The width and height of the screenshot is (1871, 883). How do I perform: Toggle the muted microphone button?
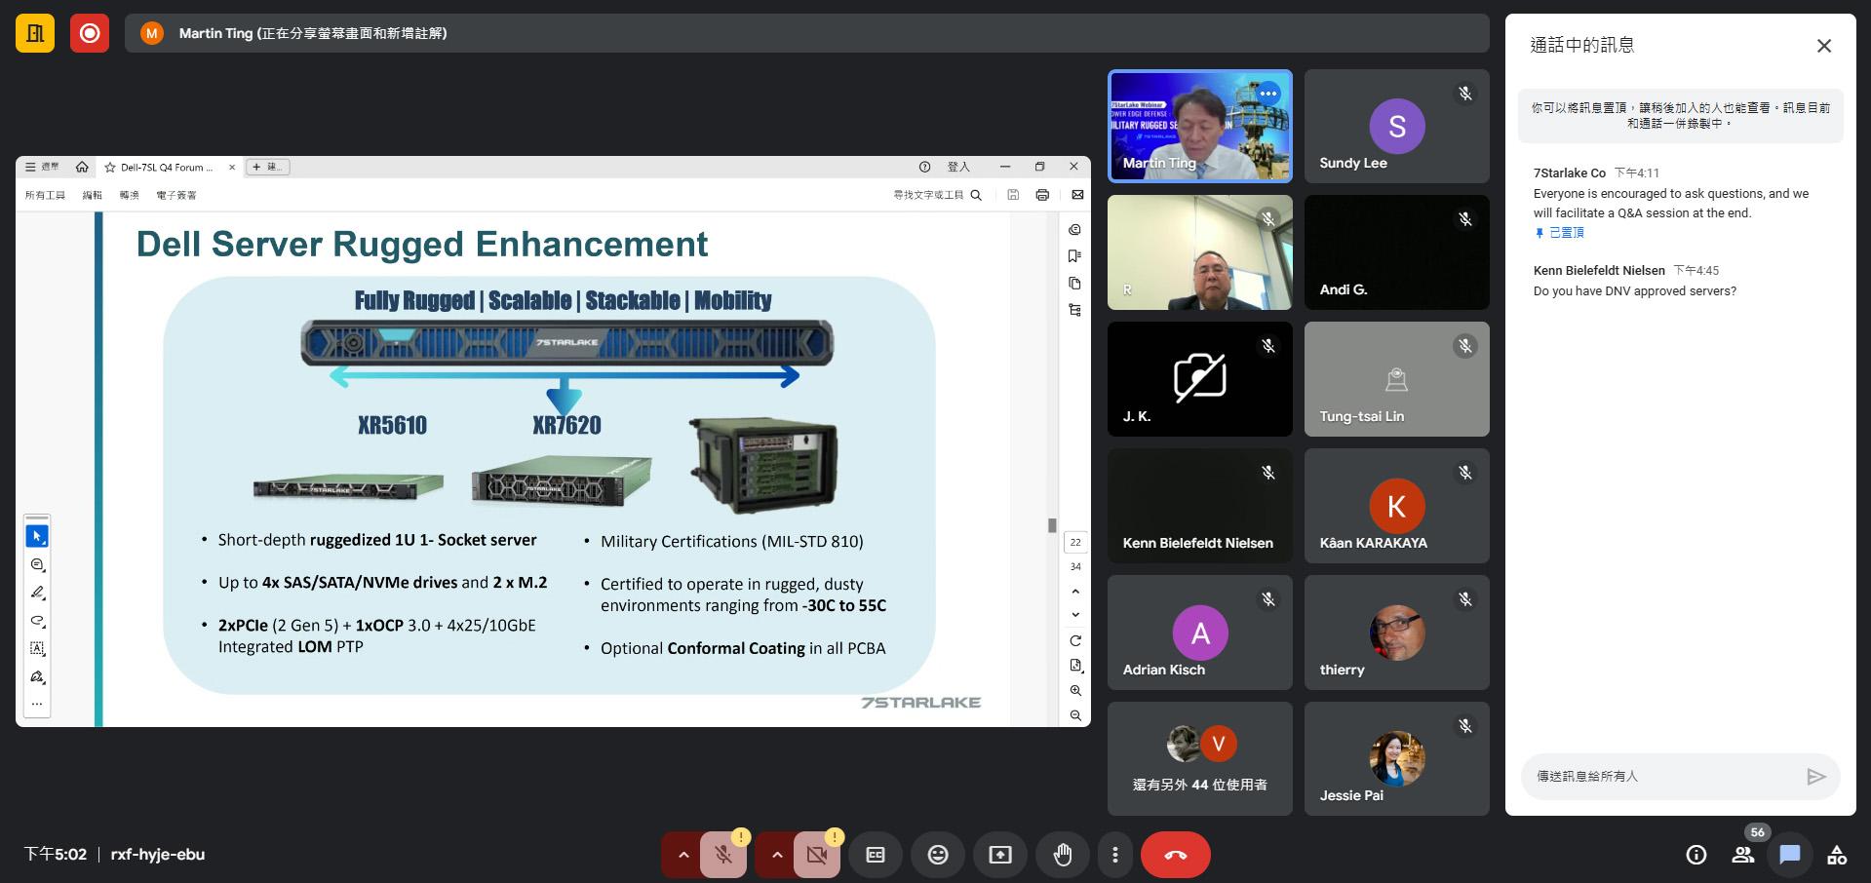(722, 855)
